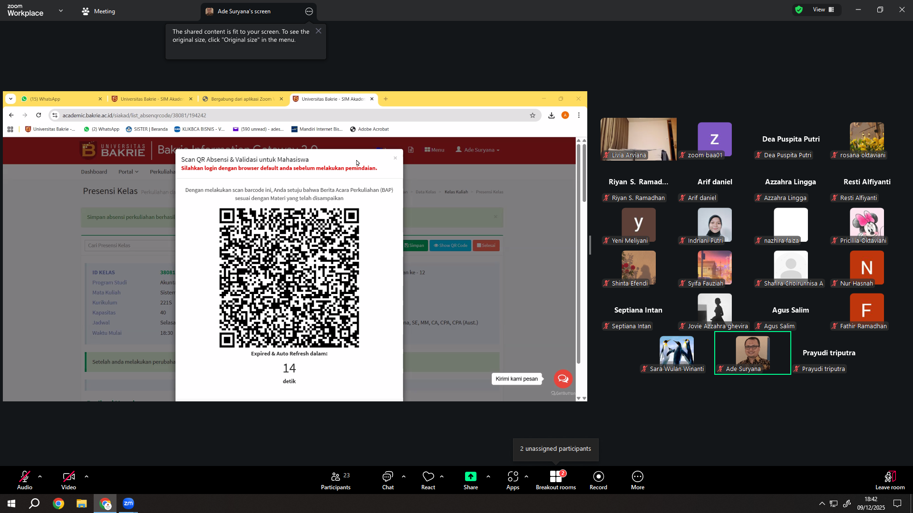This screenshot has width=913, height=513.
Task: Open the Zoom app in the taskbar
Action: click(128, 503)
